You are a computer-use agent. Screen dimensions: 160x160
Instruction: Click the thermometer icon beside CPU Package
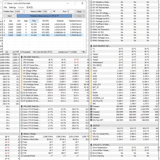[x=22, y=60]
